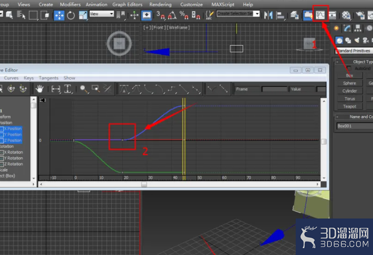Toggle Select and Manipulate button
The image size is (373, 255).
pyautogui.click(x=134, y=15)
